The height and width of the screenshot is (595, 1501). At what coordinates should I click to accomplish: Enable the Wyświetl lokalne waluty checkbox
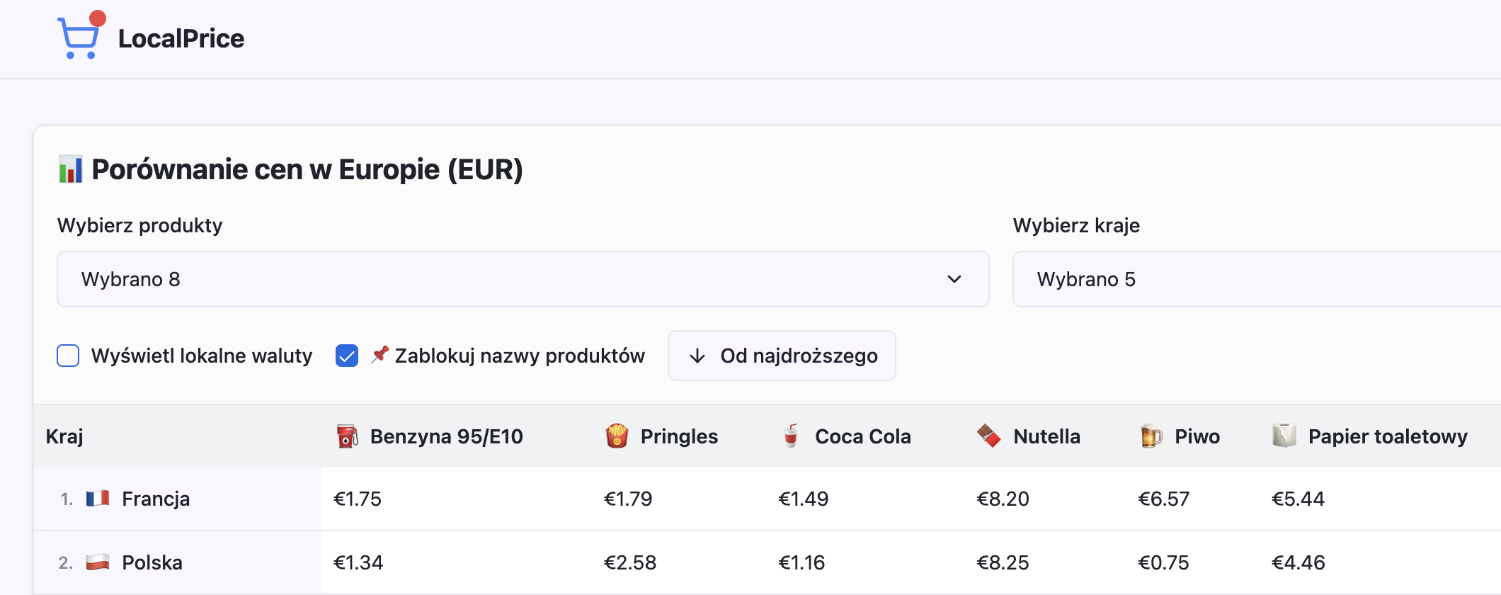tap(68, 356)
